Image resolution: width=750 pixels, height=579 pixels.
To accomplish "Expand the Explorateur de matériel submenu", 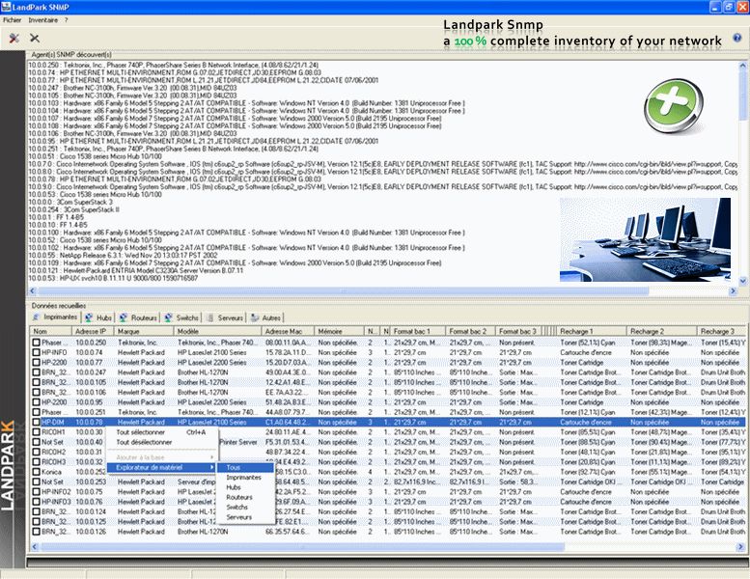I will pyautogui.click(x=161, y=467).
